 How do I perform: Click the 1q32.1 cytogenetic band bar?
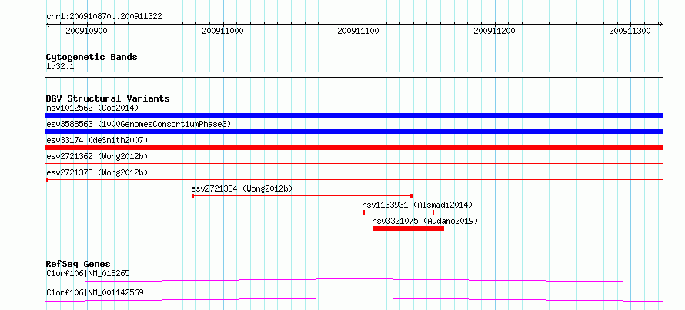(354, 75)
